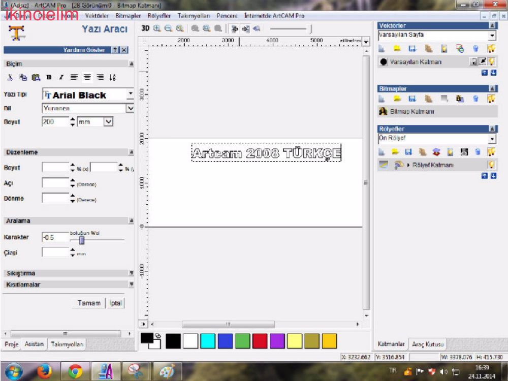The image size is (508, 381).
Task: Toggle visibility bulb of Varsayılan Katman
Action: pos(492,61)
